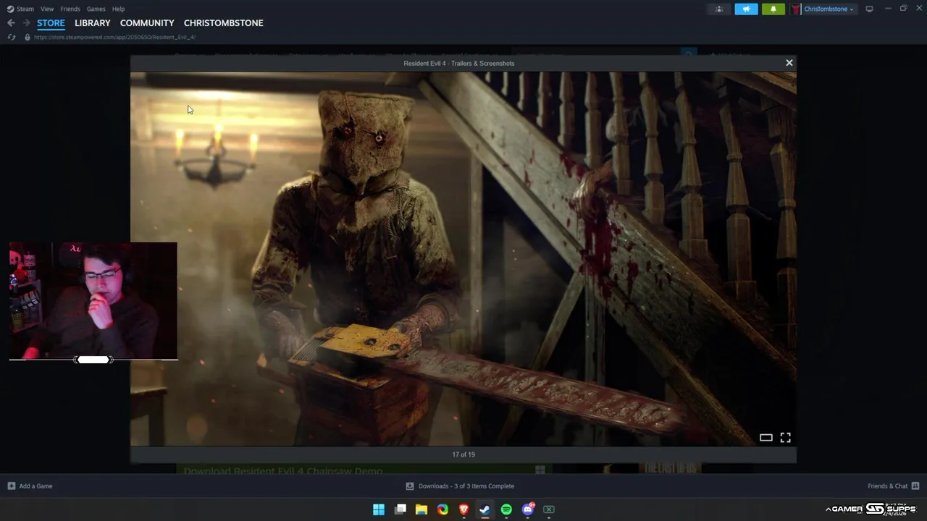
Task: Click the Steam taskbar icon
Action: [x=485, y=509]
